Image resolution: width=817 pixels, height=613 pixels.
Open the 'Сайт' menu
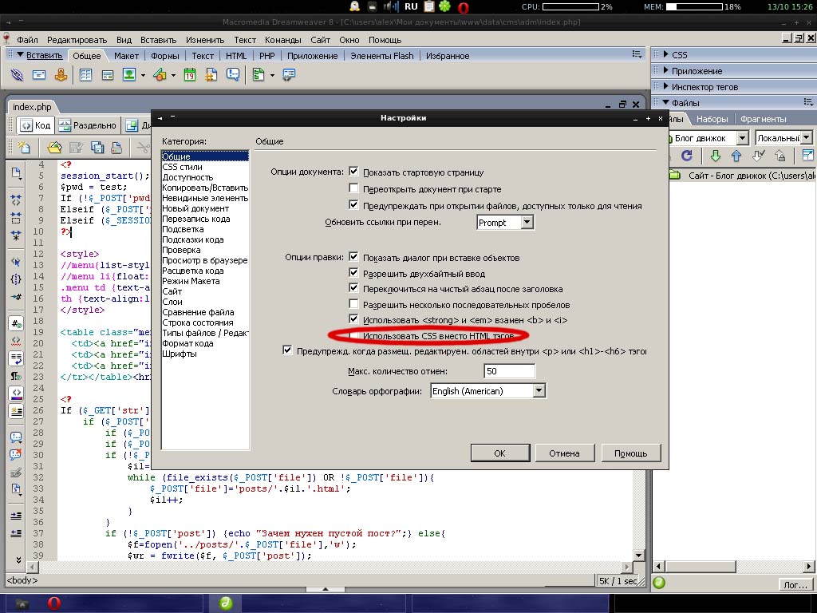pos(321,40)
